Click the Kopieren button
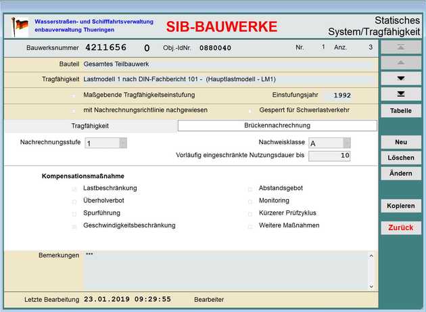The height and width of the screenshot is (312, 426). tap(401, 206)
